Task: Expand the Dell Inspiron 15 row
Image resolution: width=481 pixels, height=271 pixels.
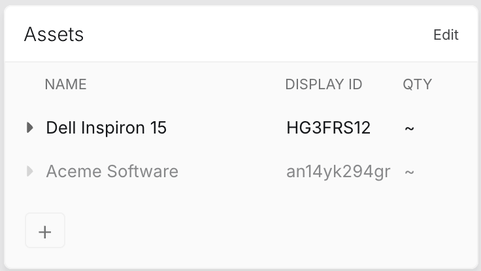Action: 30,128
